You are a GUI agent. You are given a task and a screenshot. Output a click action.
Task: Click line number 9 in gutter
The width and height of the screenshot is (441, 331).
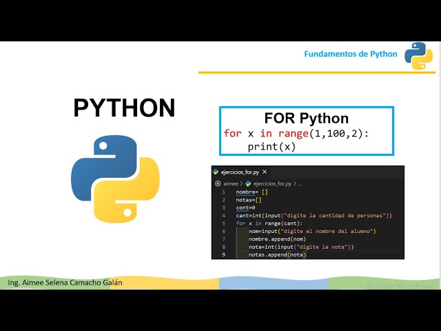(223, 254)
